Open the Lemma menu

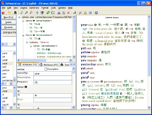24,8
